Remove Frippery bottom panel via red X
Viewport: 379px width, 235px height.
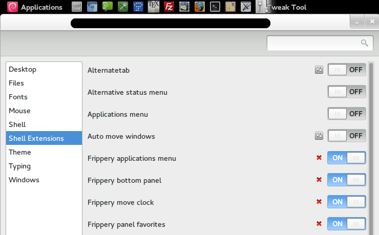point(319,180)
